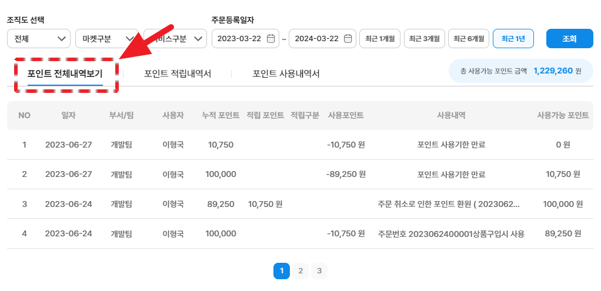
Task: Open the 마켓구분 dropdown
Action: pos(106,39)
